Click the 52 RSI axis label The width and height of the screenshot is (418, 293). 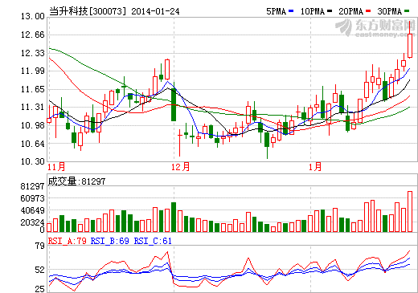[39, 270]
